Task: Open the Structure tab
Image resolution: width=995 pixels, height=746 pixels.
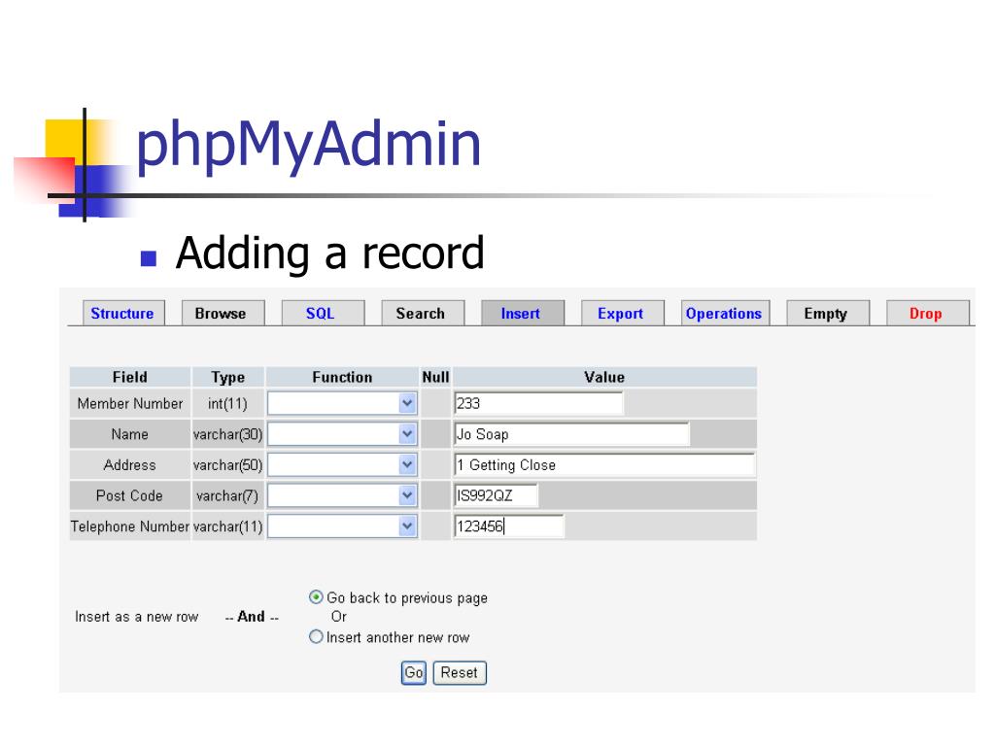Action: click(x=123, y=314)
